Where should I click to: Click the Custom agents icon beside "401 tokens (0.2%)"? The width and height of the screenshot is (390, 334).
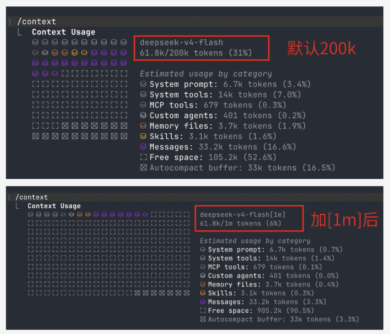pyautogui.click(x=143, y=115)
